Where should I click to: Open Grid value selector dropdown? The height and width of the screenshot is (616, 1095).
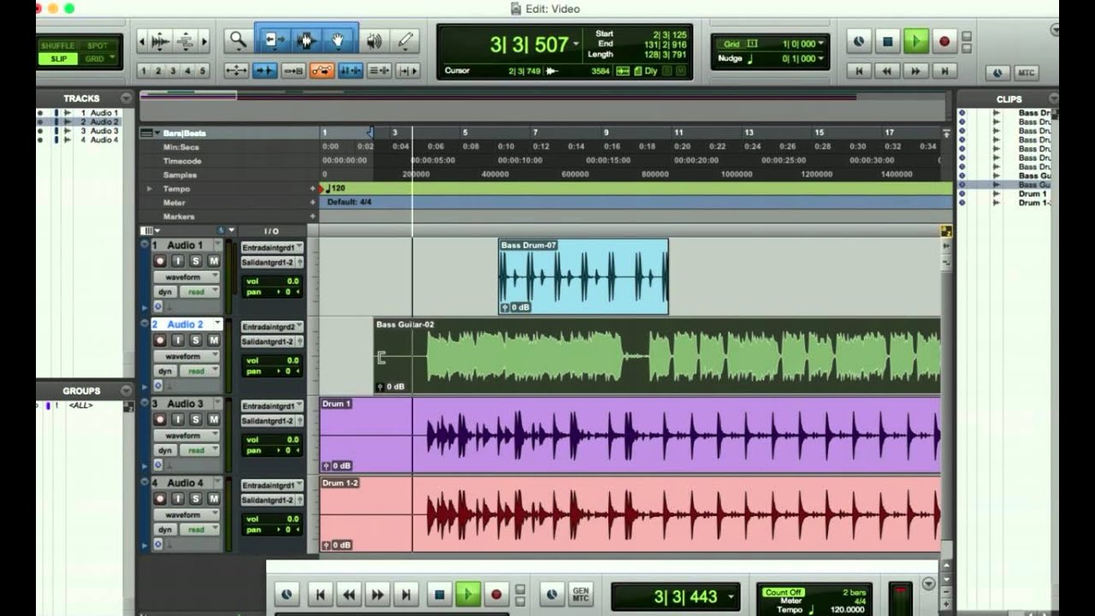tap(821, 44)
